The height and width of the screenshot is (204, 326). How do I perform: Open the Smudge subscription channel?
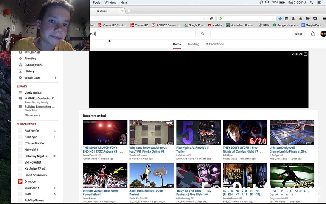click(x=30, y=181)
